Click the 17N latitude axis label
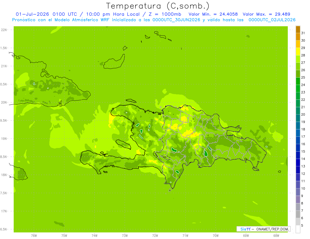 click(4, 211)
